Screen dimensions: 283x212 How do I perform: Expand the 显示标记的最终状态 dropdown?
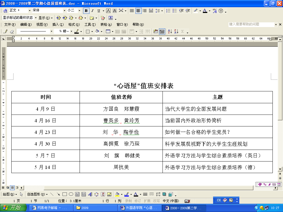point(35,18)
